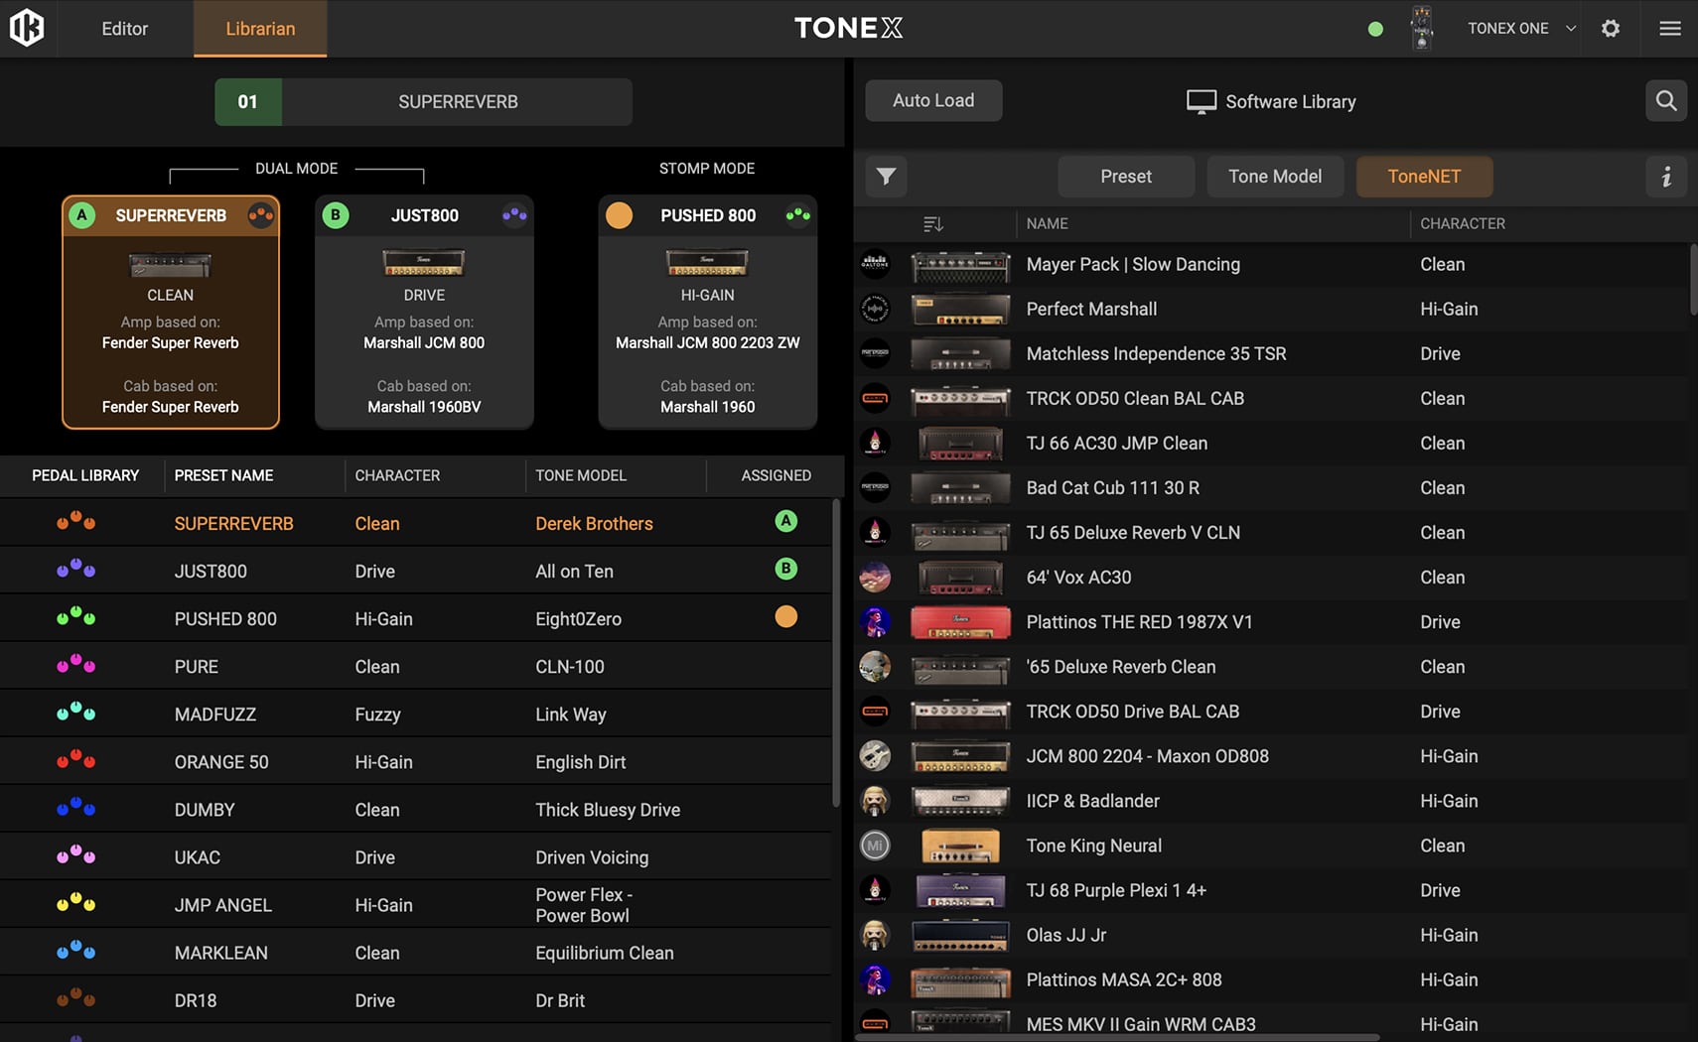Open the filter funnel icon

tap(886, 177)
